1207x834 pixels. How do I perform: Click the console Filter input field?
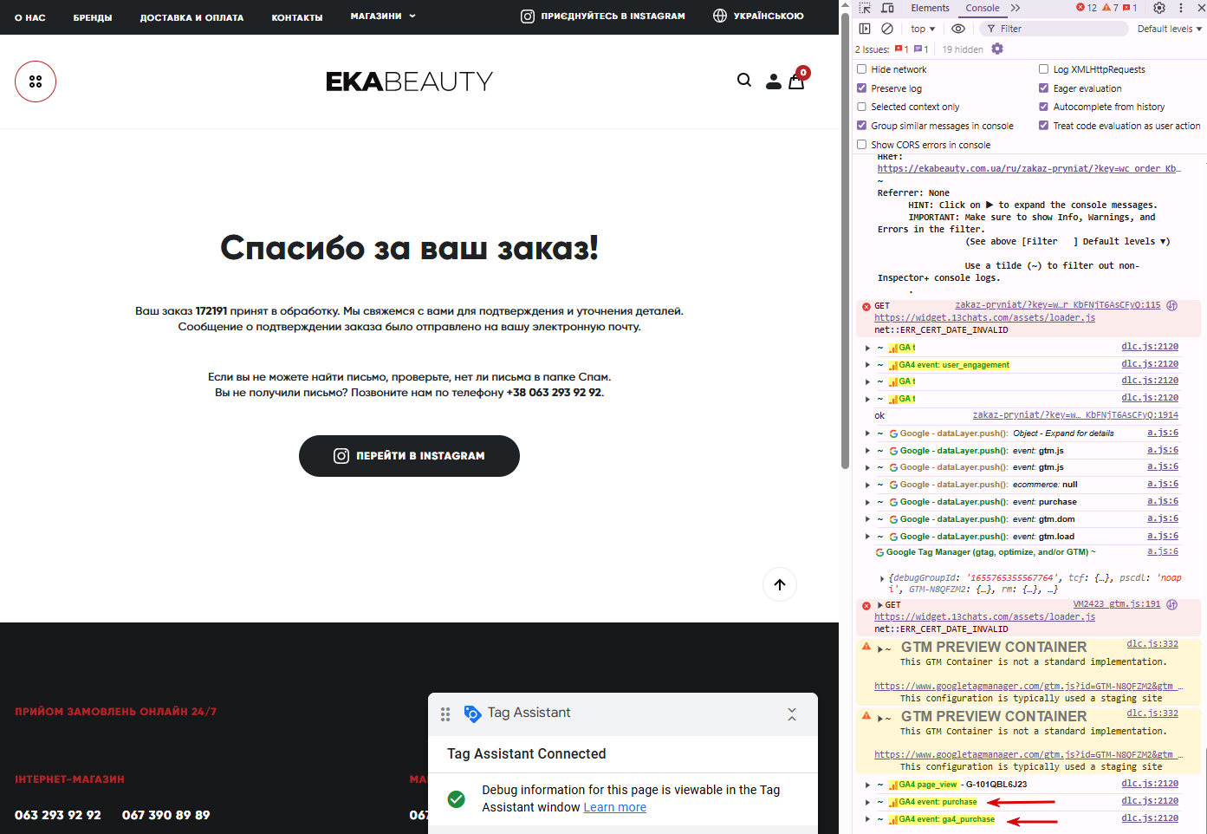point(1053,29)
